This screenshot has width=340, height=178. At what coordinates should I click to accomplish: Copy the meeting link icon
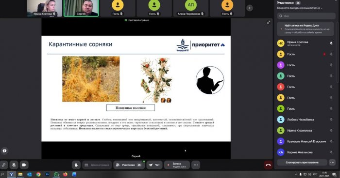[4, 165]
